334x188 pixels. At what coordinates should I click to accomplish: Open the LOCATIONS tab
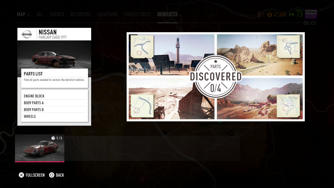pyautogui.click(x=108, y=14)
